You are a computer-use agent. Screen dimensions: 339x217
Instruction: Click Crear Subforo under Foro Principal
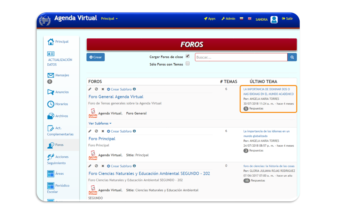click(119, 131)
